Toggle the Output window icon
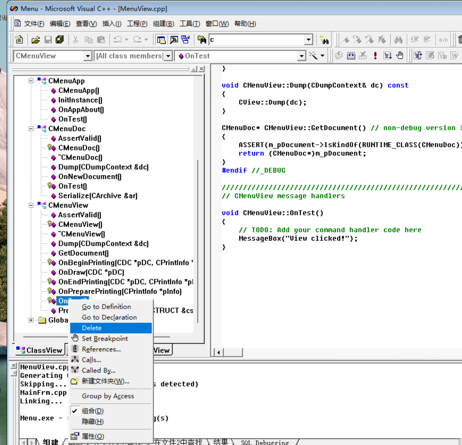The height and width of the screenshot is (445, 462). (x=174, y=40)
